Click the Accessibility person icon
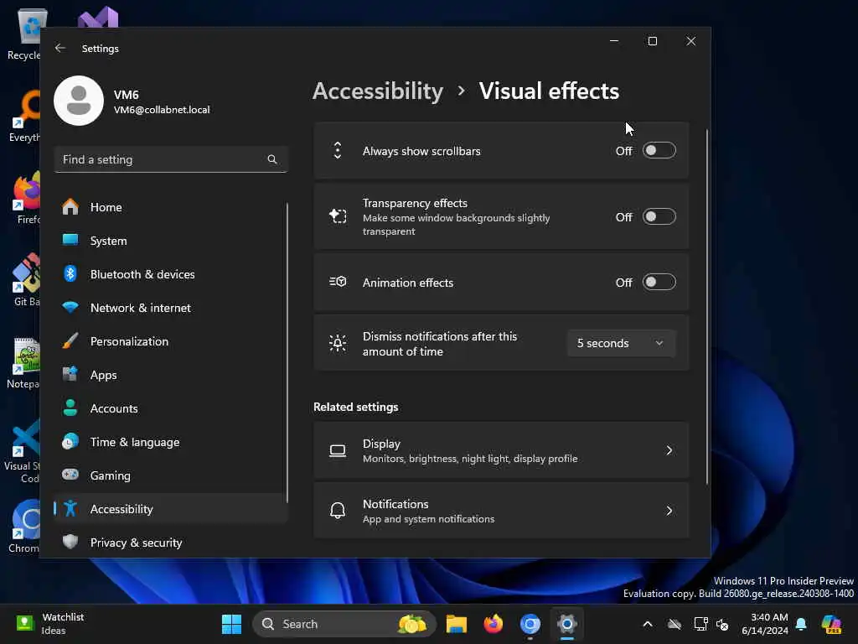 (x=70, y=509)
